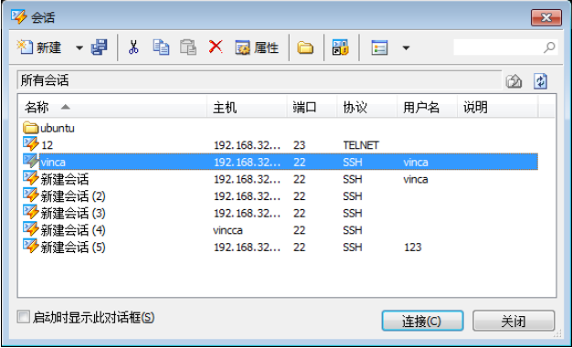This screenshot has width=572, height=348.
Task: Click the save session icon
Action: [99, 47]
